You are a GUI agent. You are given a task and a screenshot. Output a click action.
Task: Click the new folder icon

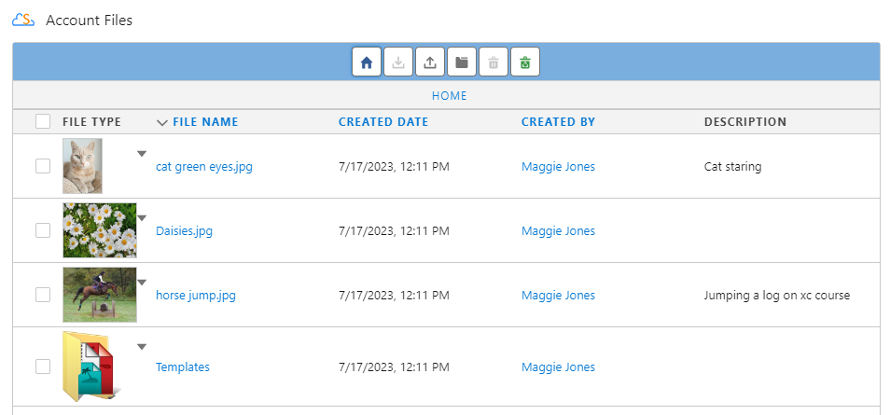[x=462, y=62]
